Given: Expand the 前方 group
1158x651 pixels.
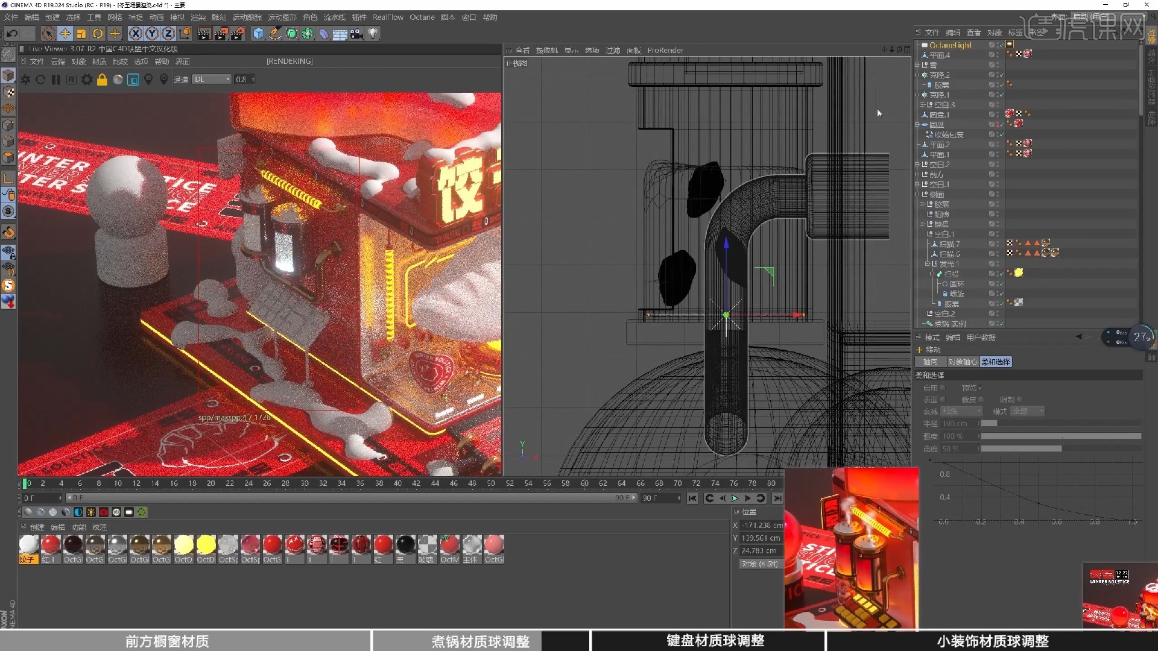Looking at the screenshot, I should (x=917, y=175).
